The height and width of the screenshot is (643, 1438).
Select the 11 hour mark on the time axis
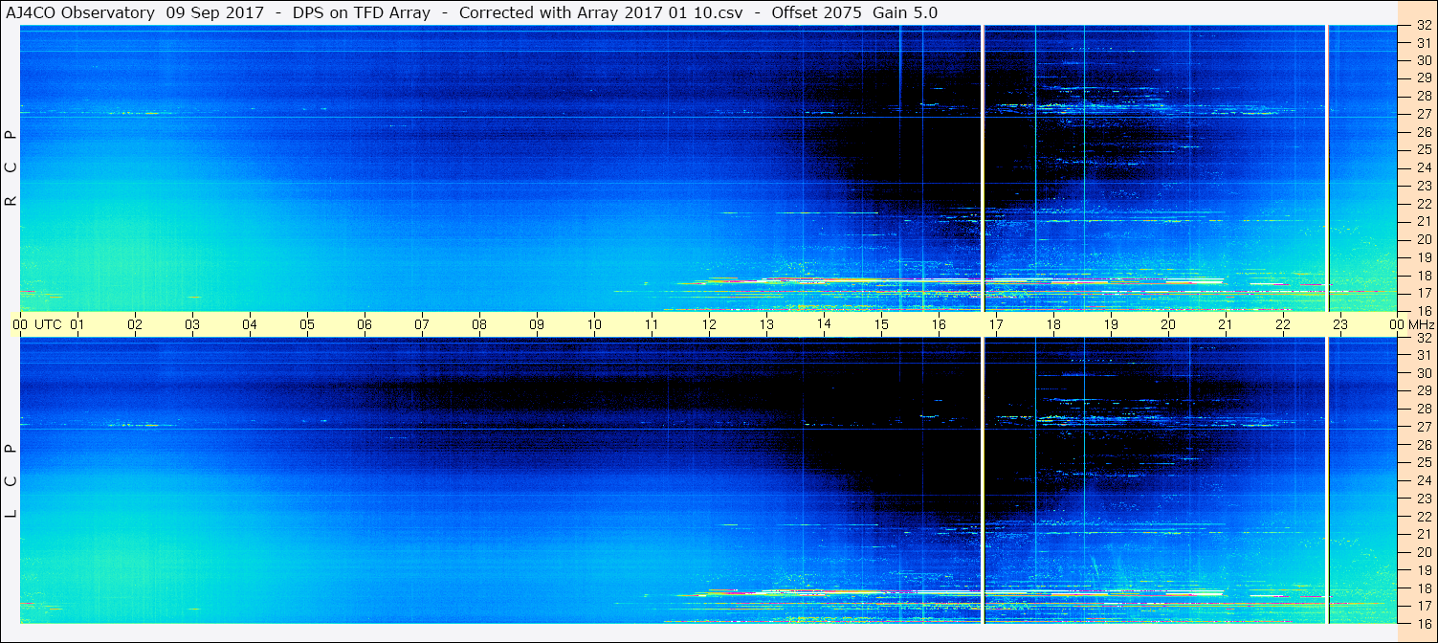tap(652, 324)
